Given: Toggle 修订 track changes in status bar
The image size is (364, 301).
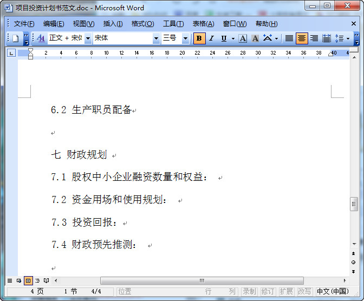Looking at the screenshot, I should 268,291.
